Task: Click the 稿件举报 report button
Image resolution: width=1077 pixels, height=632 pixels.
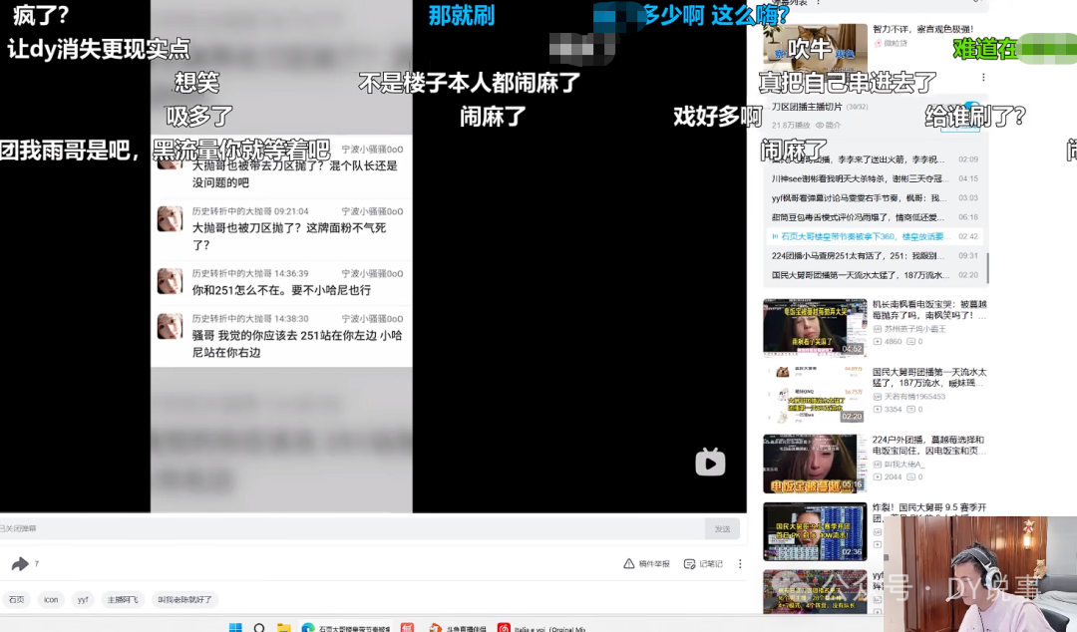Action: (646, 564)
